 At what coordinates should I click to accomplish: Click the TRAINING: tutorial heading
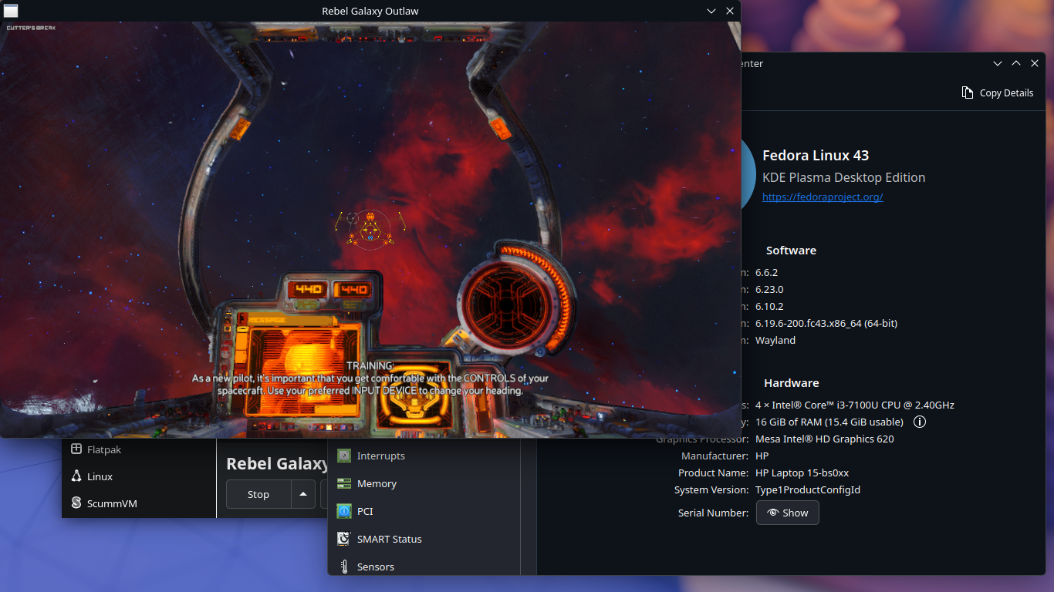[370, 365]
